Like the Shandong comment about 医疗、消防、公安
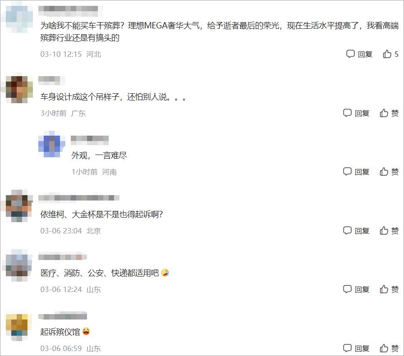This screenshot has width=404, height=356. click(389, 289)
